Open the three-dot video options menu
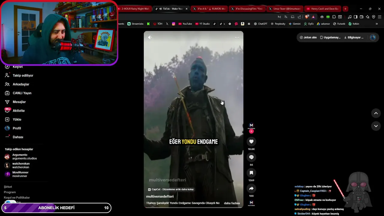 [237, 37]
